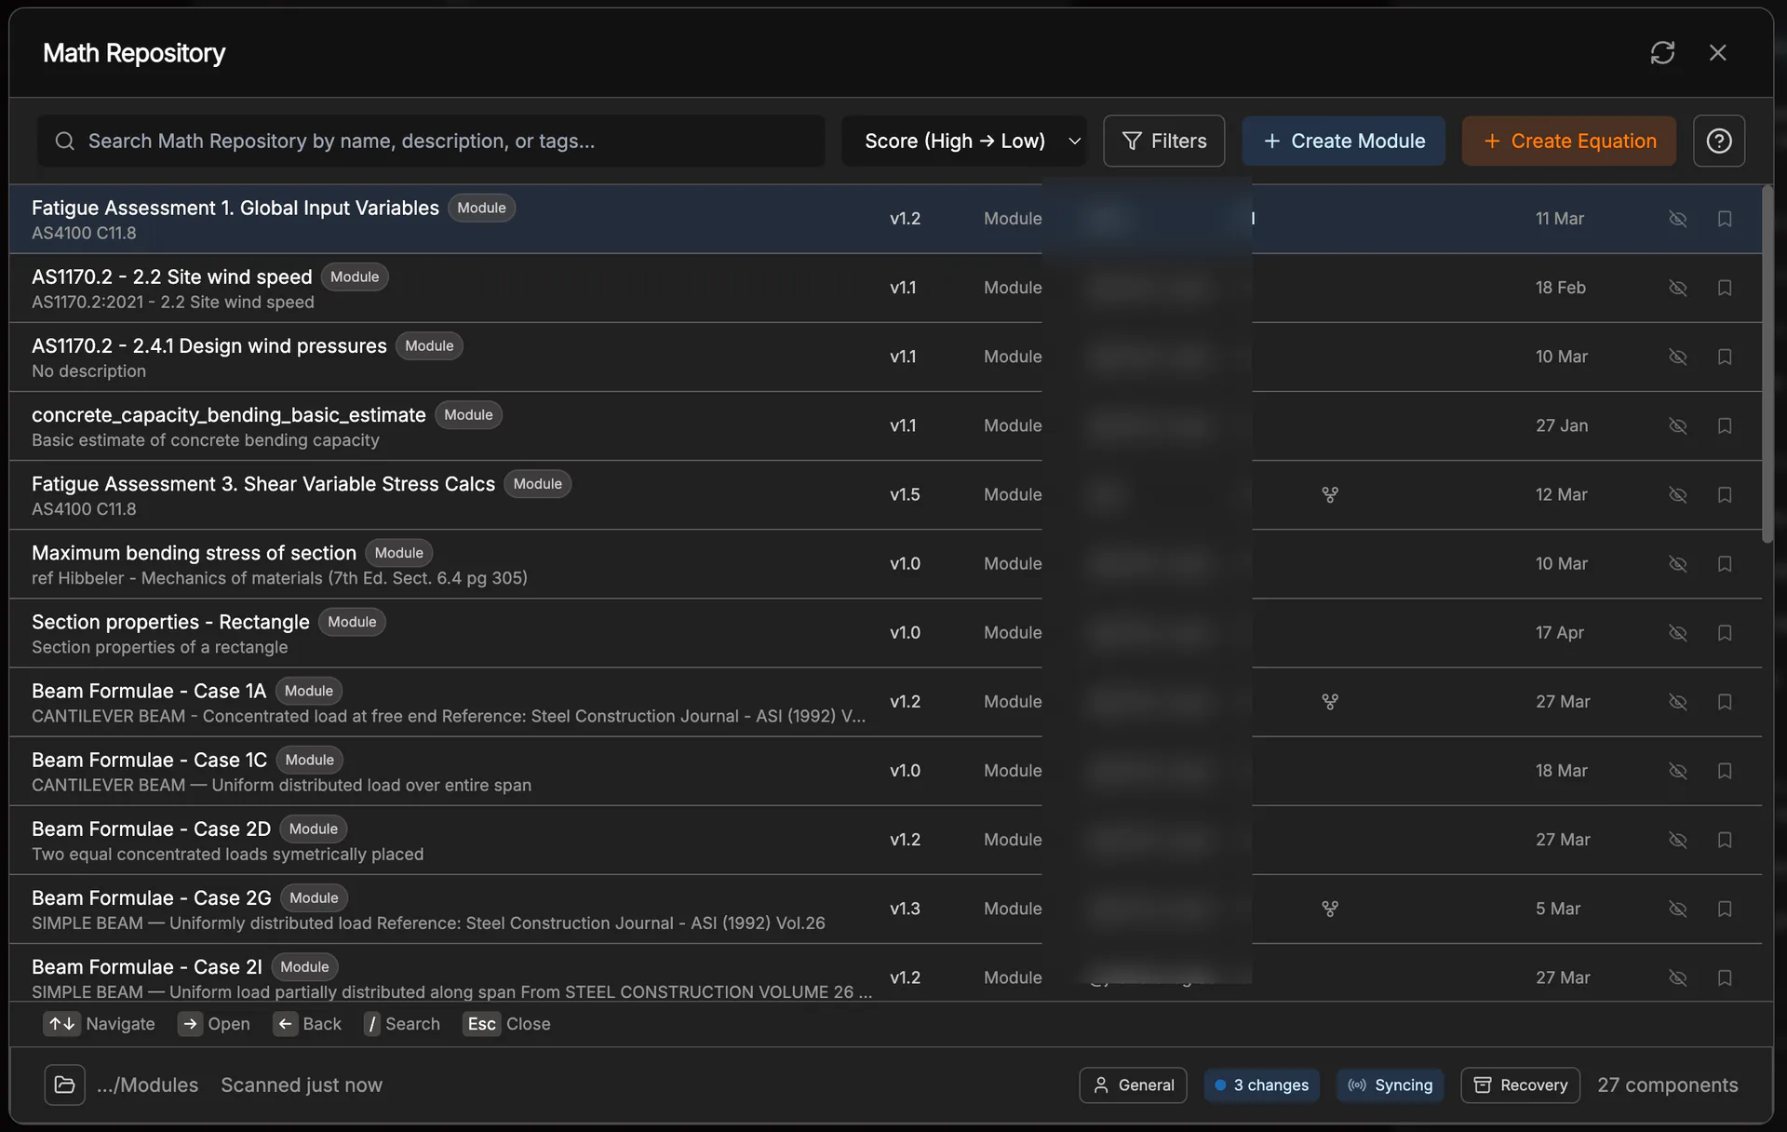
Task: Click dependency tree icon on Beam Formulae Case 2G row
Action: click(x=1330, y=909)
